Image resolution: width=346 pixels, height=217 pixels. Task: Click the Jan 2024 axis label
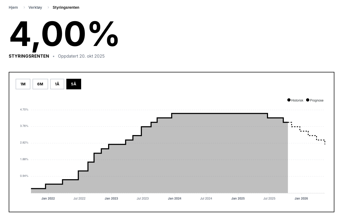(175, 198)
